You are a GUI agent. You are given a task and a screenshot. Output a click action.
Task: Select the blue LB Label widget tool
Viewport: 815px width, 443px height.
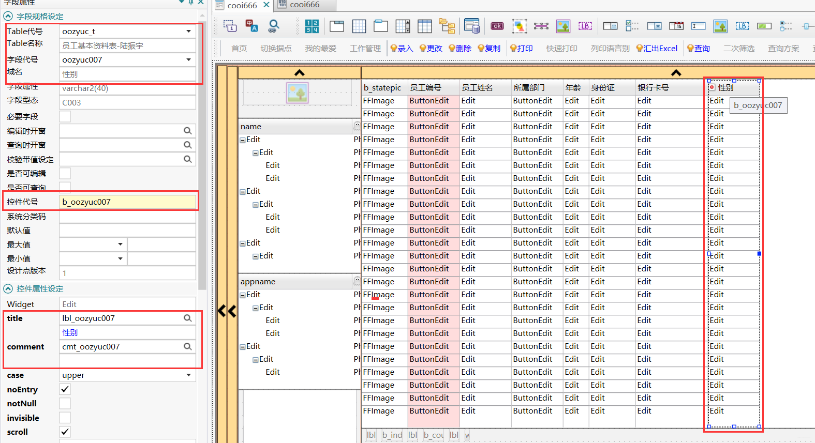pos(743,26)
